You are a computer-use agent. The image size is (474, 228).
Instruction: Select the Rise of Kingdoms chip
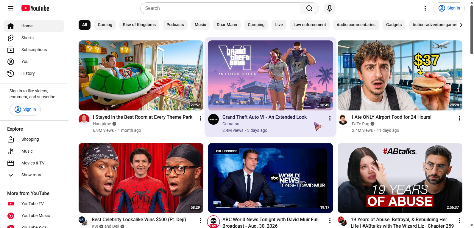139,25
